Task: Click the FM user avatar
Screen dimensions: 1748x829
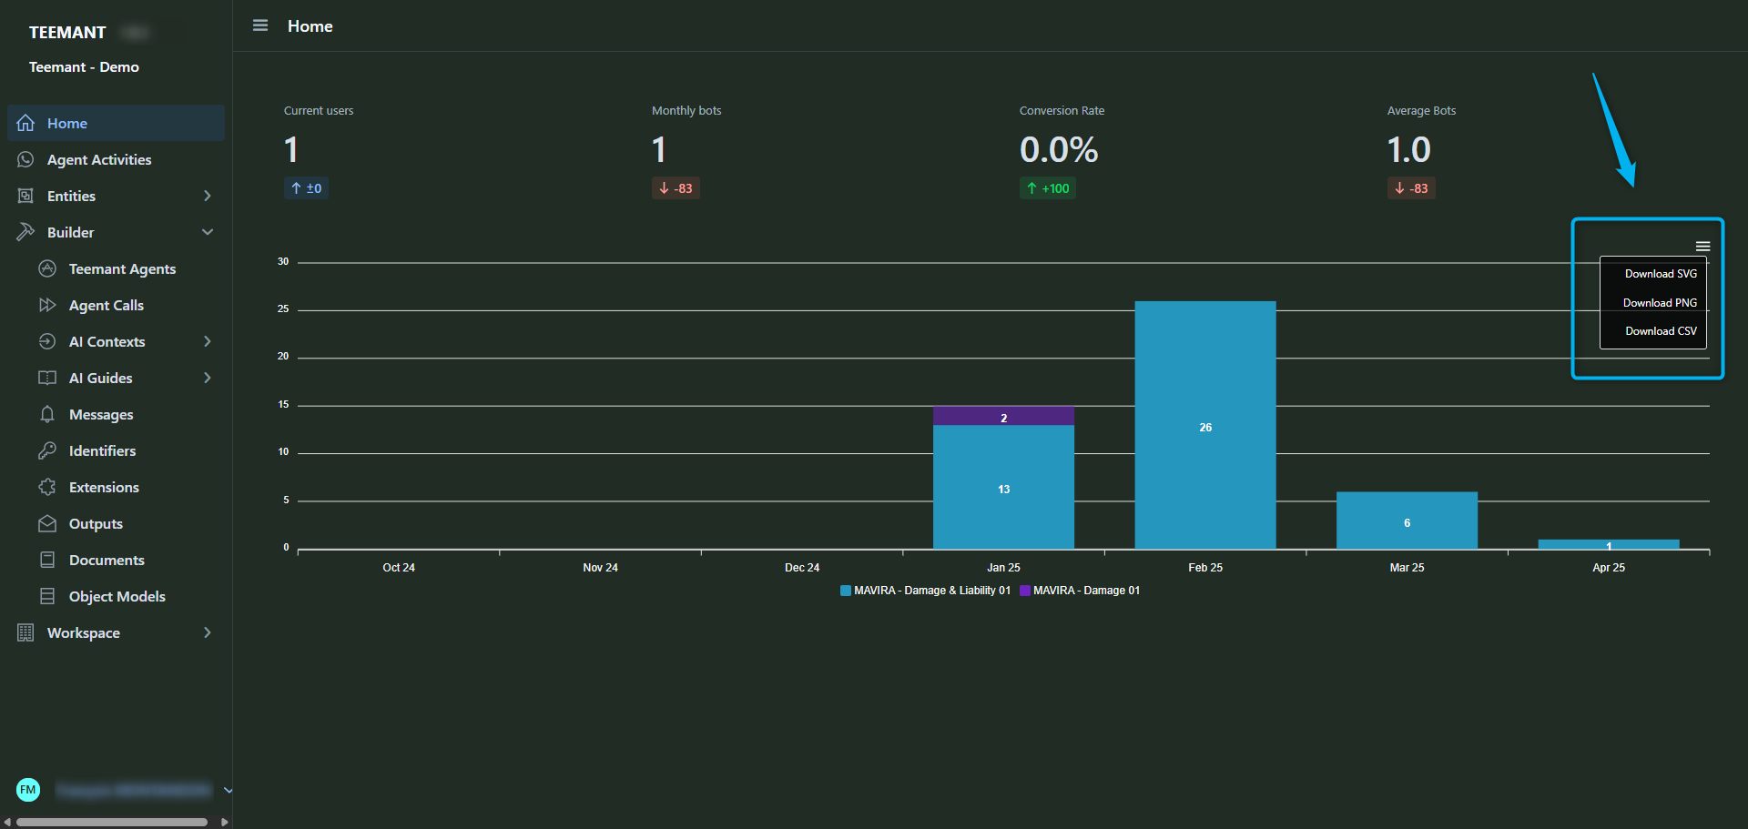Action: click(28, 790)
